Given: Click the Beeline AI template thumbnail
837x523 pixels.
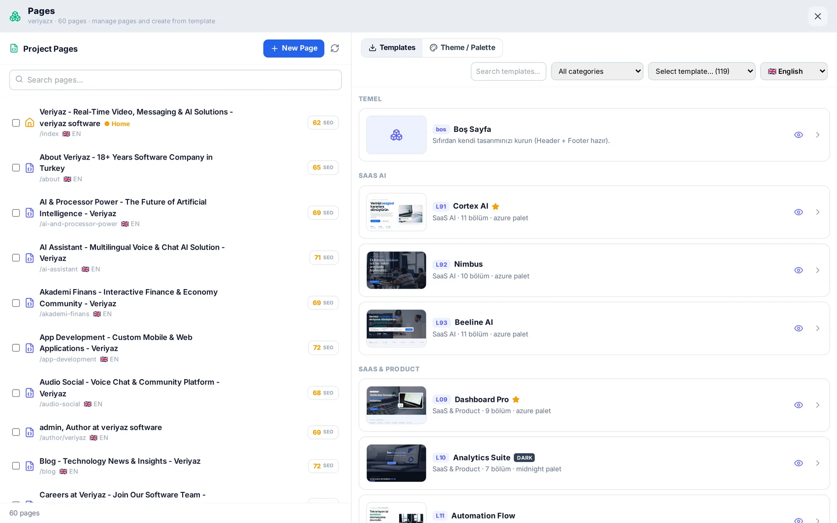Looking at the screenshot, I should tap(396, 328).
